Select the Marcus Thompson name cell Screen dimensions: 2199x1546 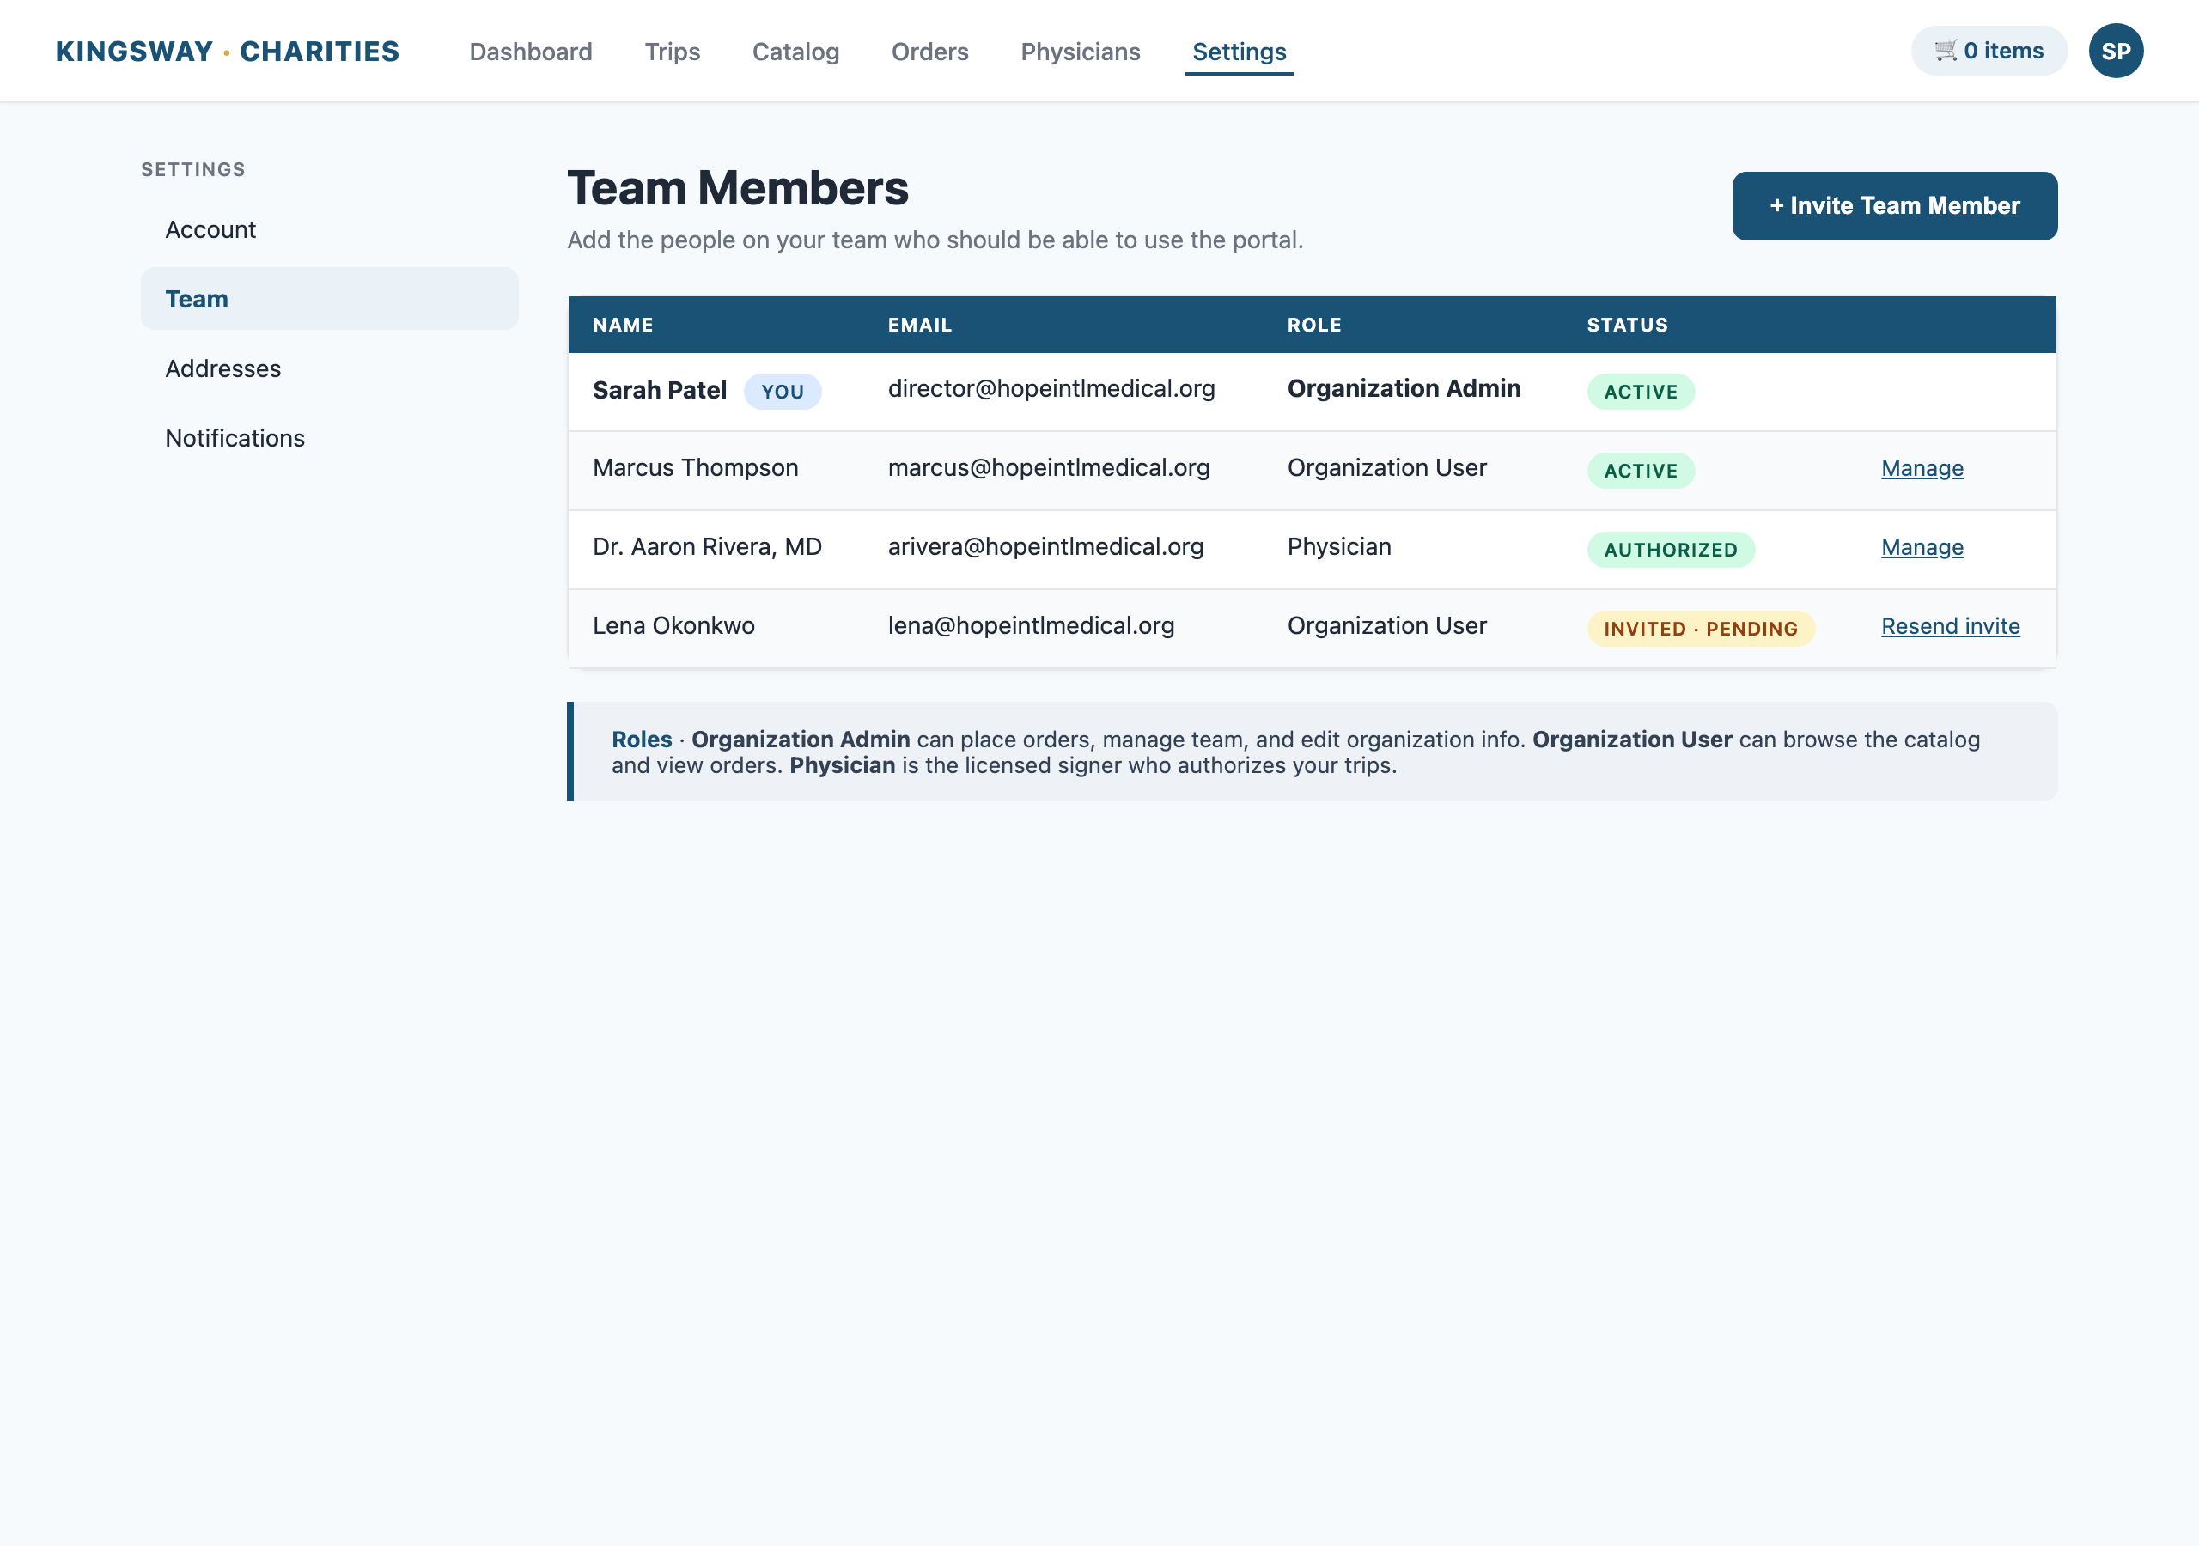click(x=695, y=467)
